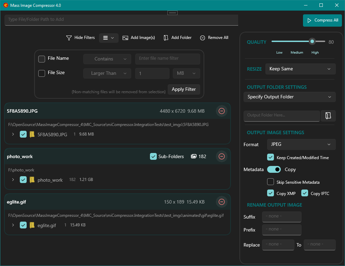The width and height of the screenshot is (345, 266).
Task: Select the photo_work card title
Action: 19,157
